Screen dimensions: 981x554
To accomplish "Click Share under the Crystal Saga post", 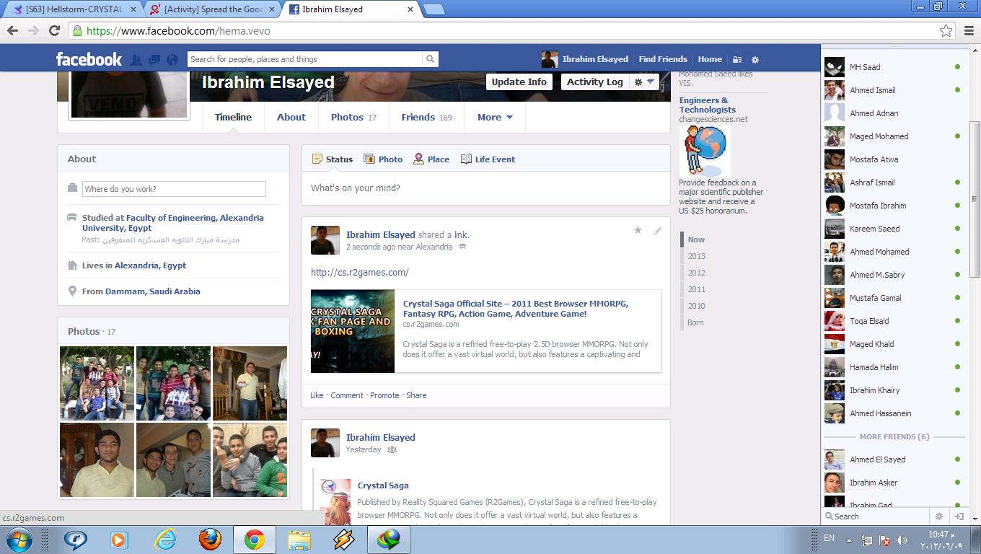I will point(416,395).
